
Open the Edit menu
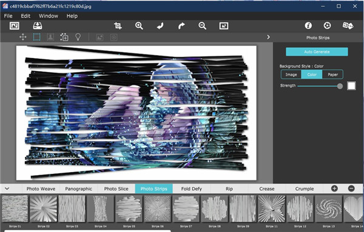[25, 16]
